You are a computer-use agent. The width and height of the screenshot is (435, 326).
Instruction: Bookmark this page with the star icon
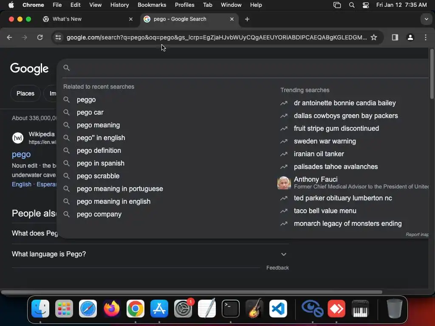[x=374, y=37]
